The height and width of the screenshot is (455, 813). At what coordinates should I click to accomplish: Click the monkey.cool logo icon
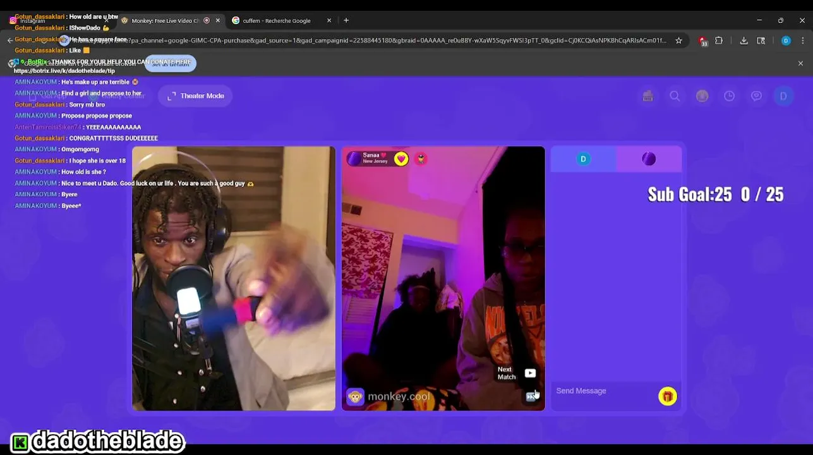click(x=356, y=397)
